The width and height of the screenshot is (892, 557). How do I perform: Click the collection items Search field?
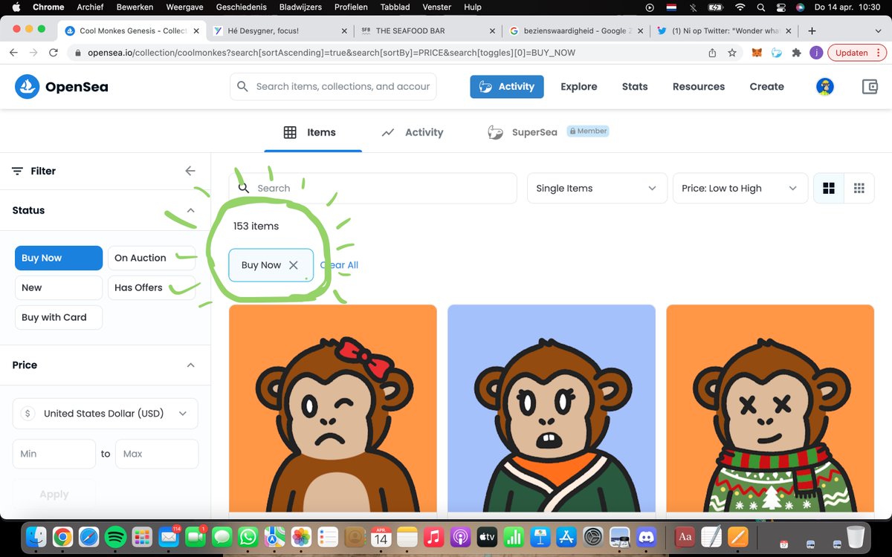(373, 188)
